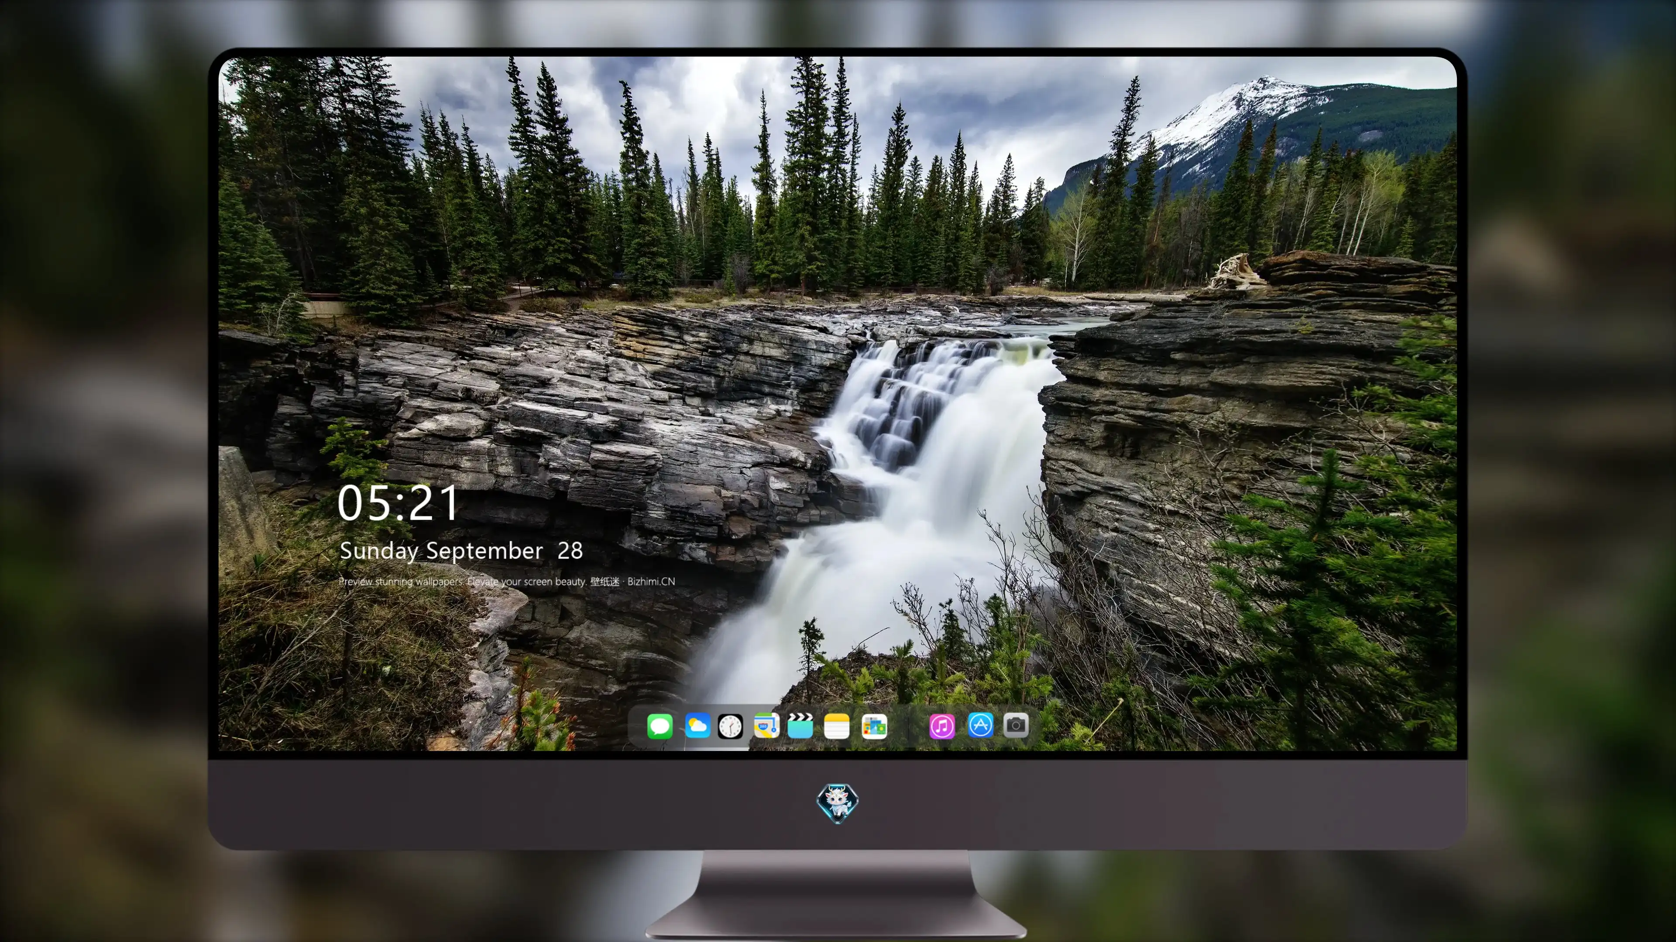Open the Notes app in the dock
Viewport: 1676px width, 942px height.
pyautogui.click(x=837, y=726)
